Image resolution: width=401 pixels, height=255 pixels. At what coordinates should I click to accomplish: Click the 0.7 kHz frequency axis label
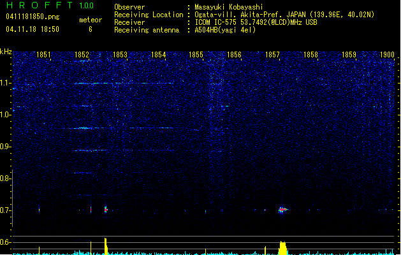(x=5, y=210)
